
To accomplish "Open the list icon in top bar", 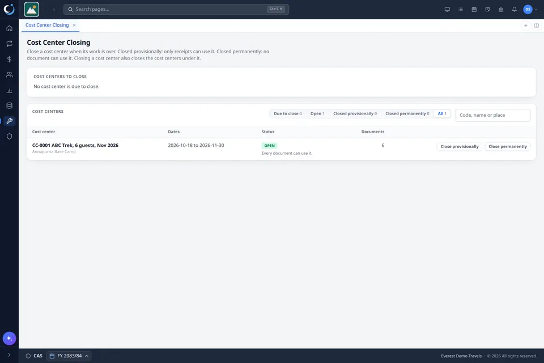I will coord(461,10).
